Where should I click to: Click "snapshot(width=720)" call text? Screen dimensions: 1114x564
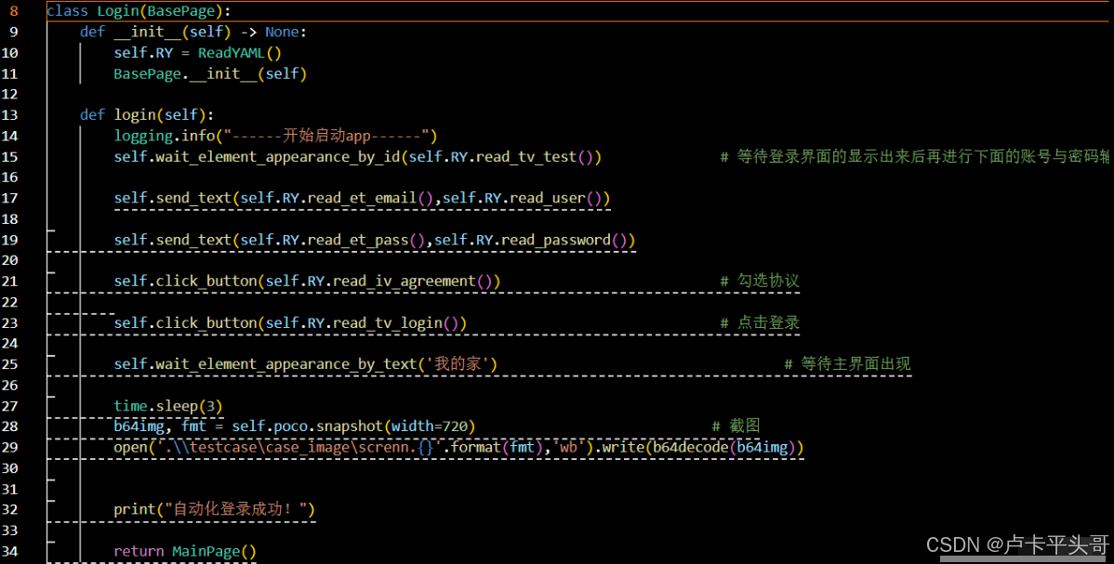click(x=396, y=426)
